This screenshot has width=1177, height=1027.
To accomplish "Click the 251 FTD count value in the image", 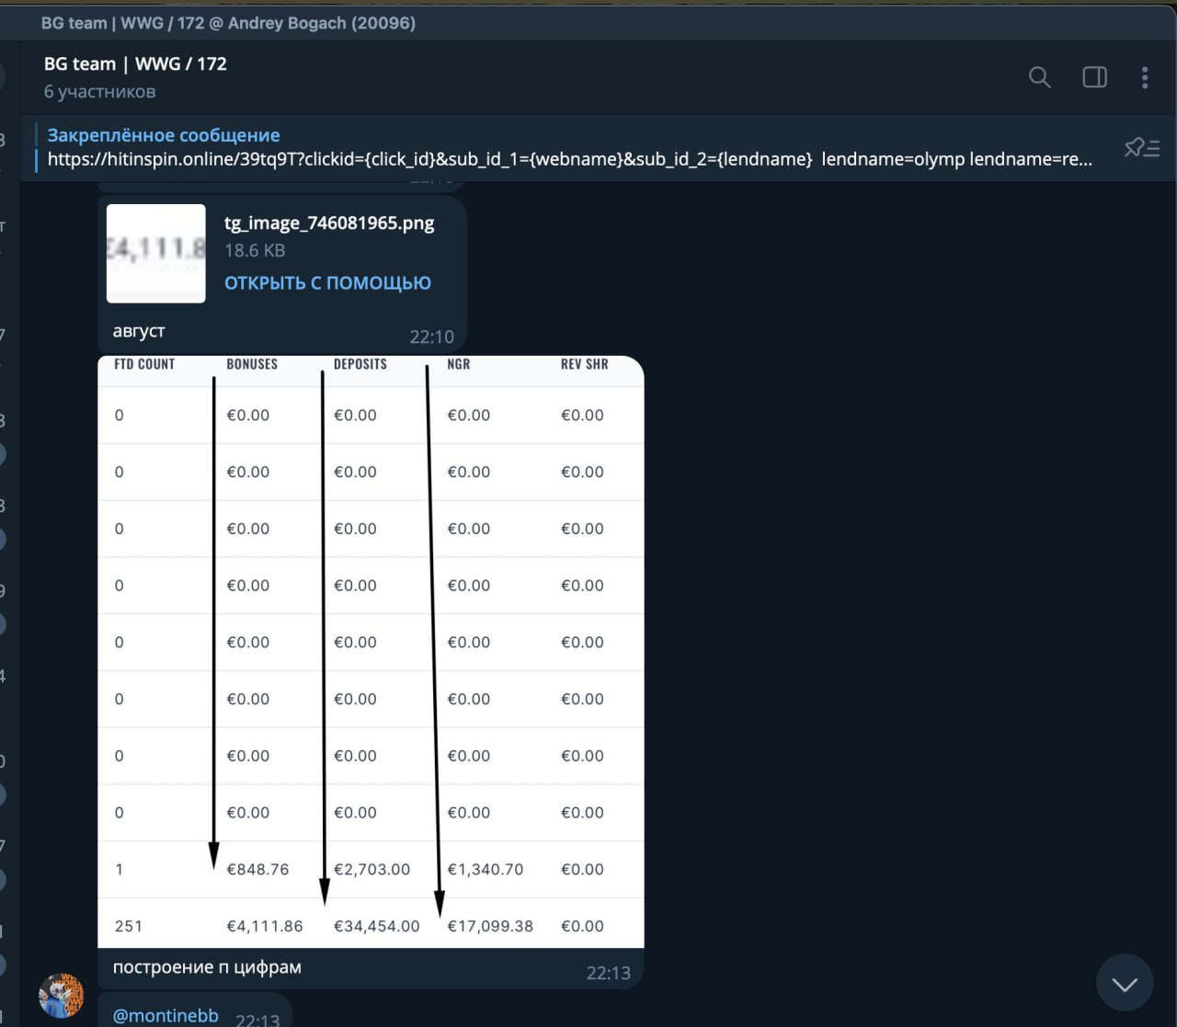I will (129, 926).
